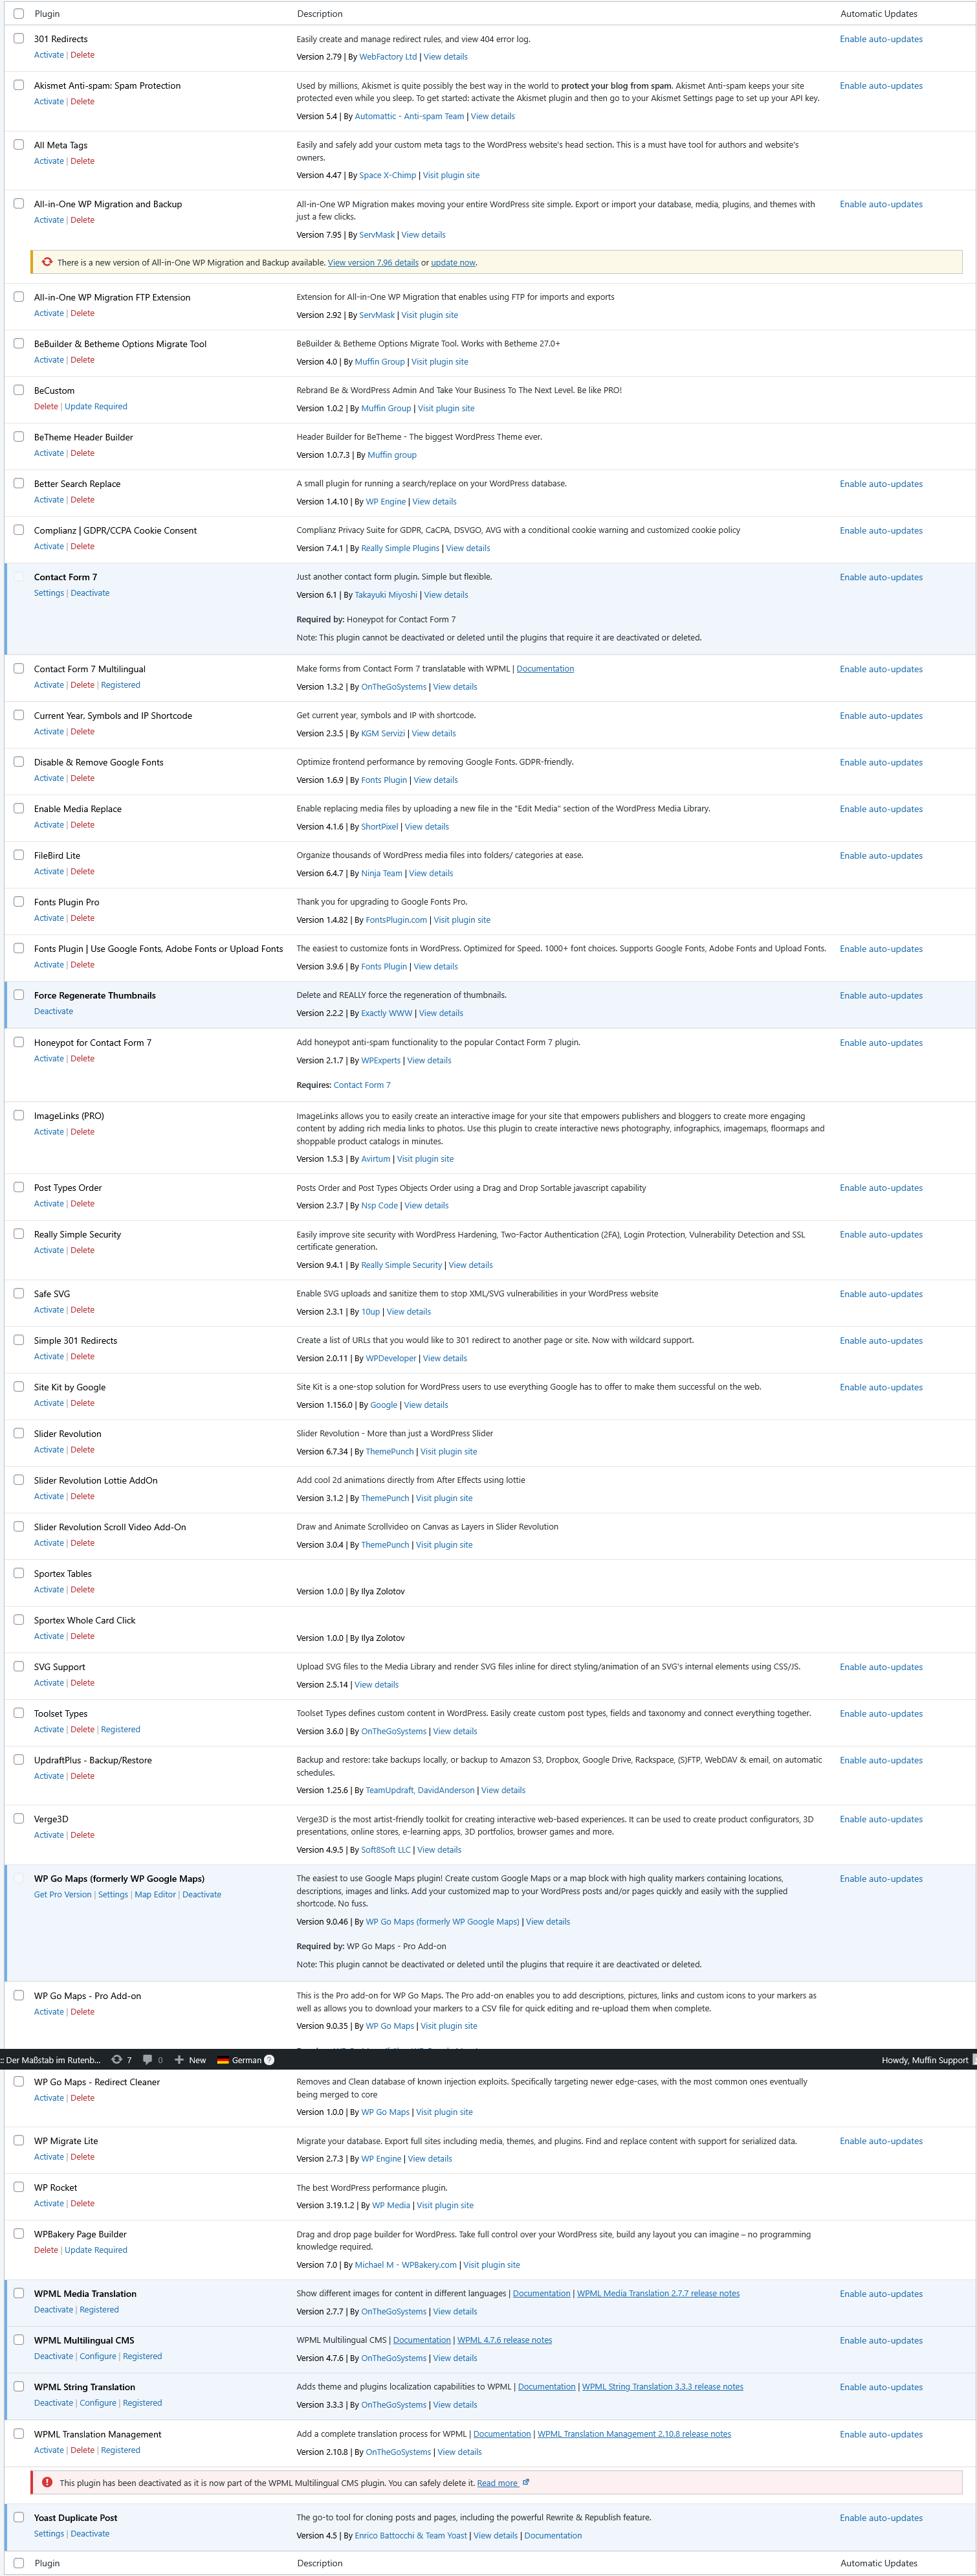
Task: Activate the ImageLinks (PRO) plugin
Action: [x=48, y=1132]
